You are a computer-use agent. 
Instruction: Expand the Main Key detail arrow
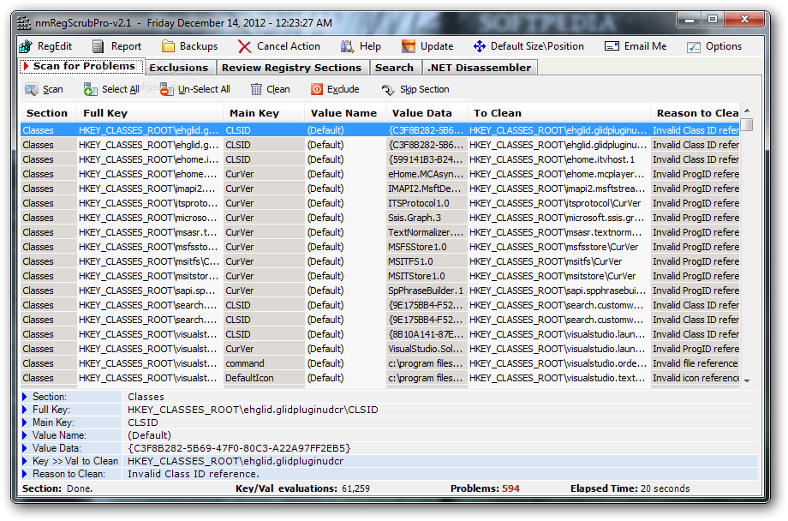pyautogui.click(x=25, y=422)
